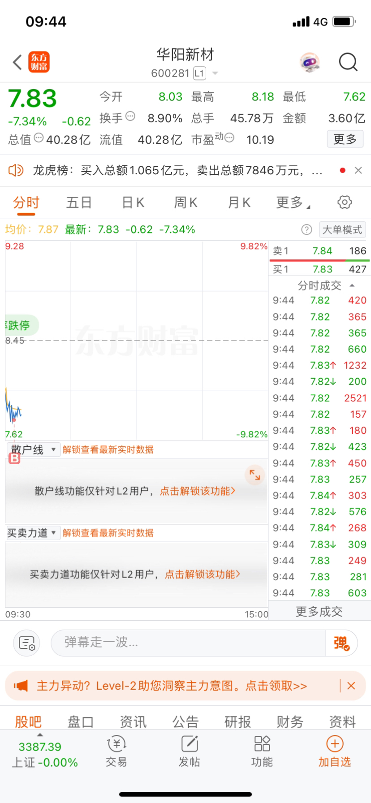The width and height of the screenshot is (371, 803).
Task: Select the 股吧 tab
Action: (x=28, y=721)
